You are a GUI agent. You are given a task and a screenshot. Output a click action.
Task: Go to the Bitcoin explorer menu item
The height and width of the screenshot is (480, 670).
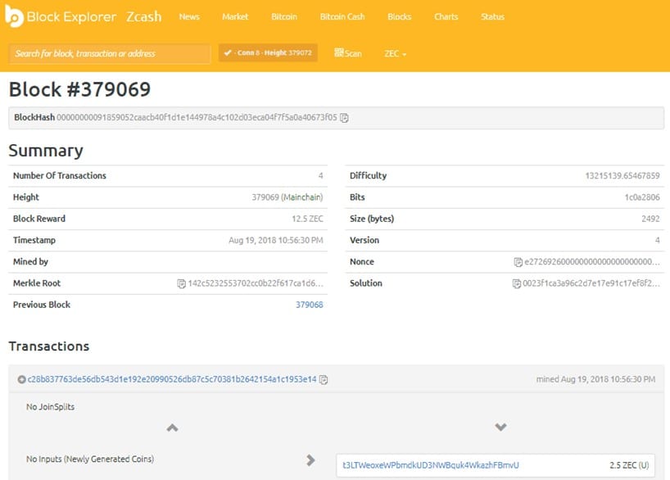click(x=284, y=16)
